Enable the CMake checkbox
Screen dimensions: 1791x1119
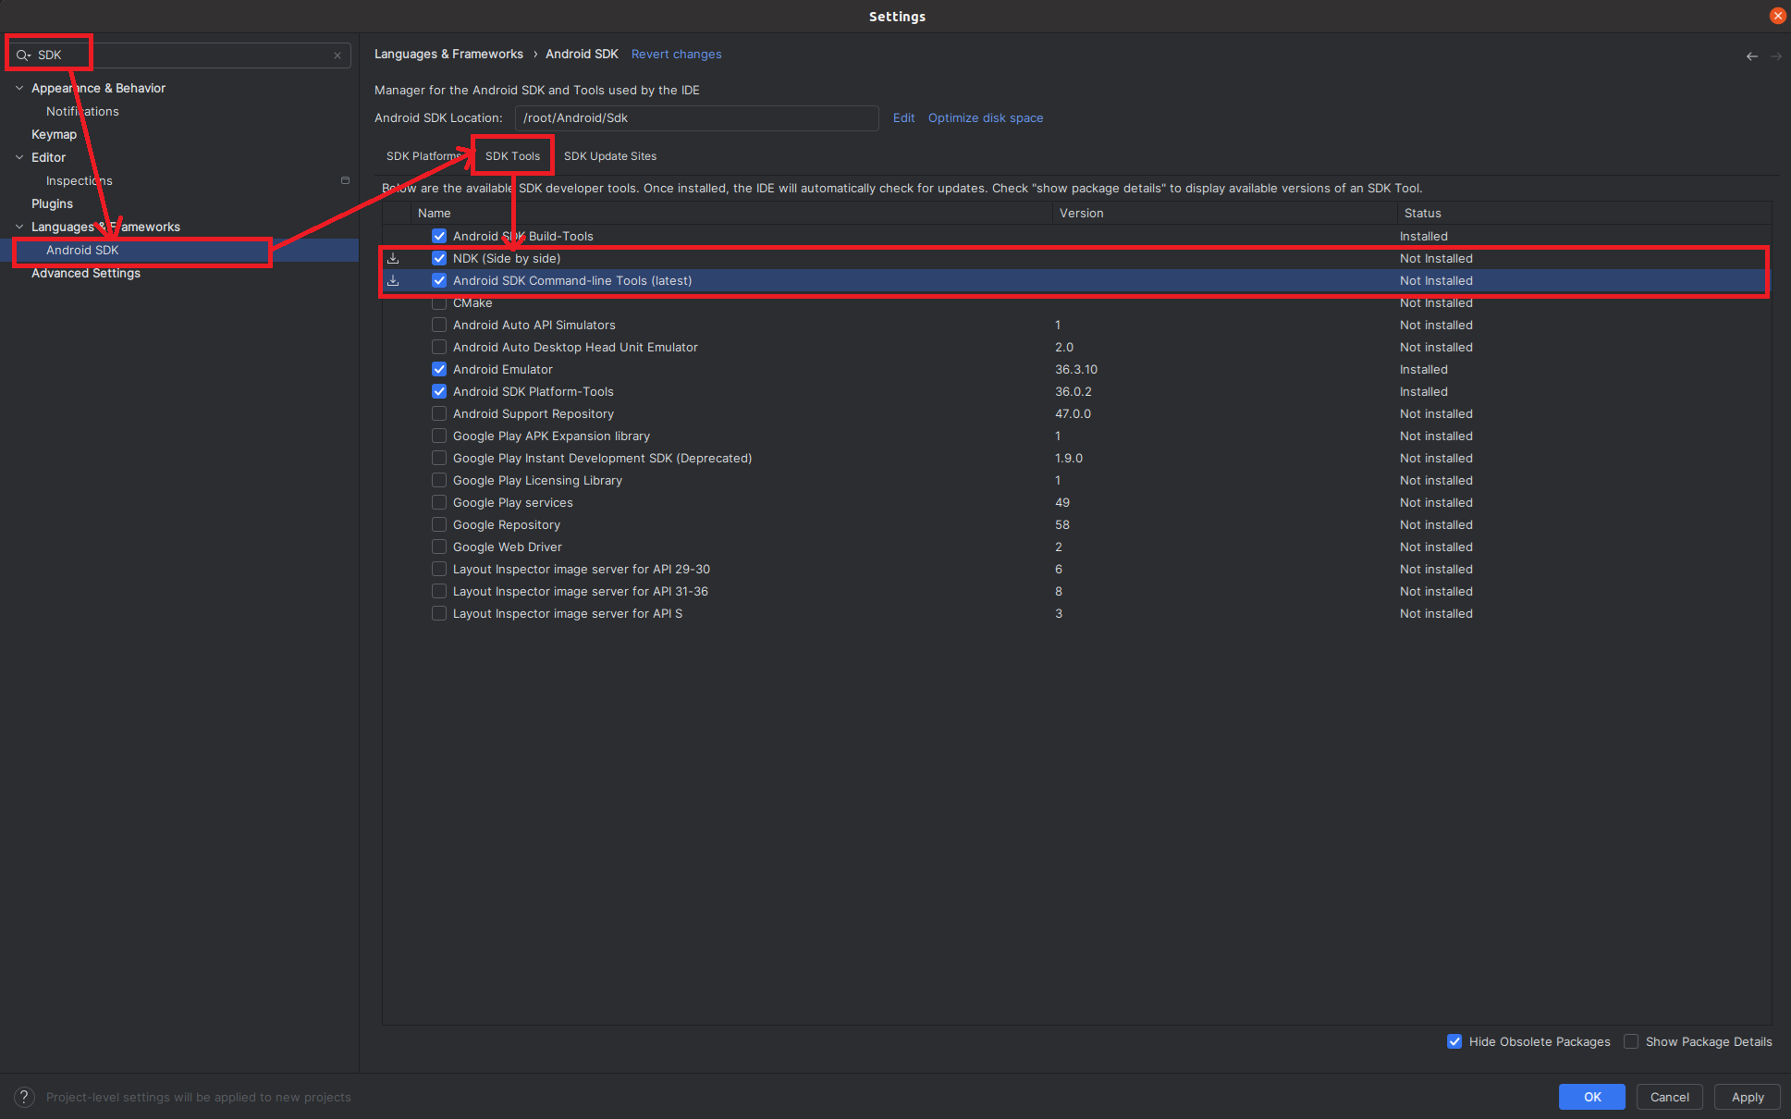pyautogui.click(x=439, y=303)
